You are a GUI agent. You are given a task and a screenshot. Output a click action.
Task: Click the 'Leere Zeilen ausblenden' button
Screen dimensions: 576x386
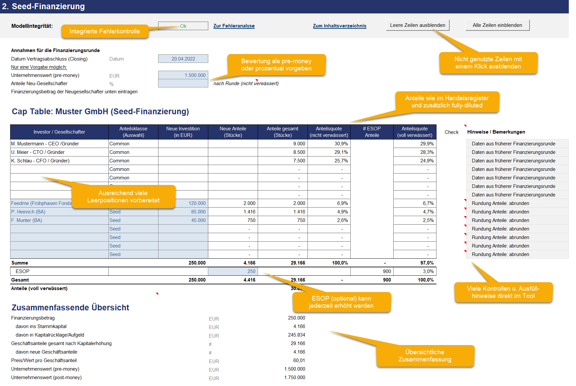click(418, 25)
